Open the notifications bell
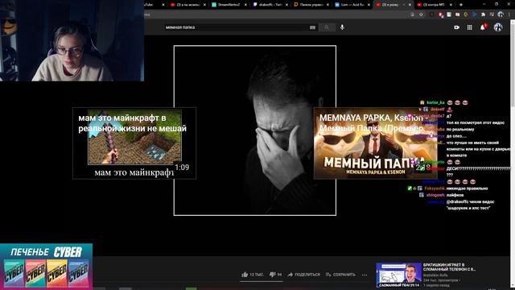Screen dimensions: 515x290 click(483, 27)
